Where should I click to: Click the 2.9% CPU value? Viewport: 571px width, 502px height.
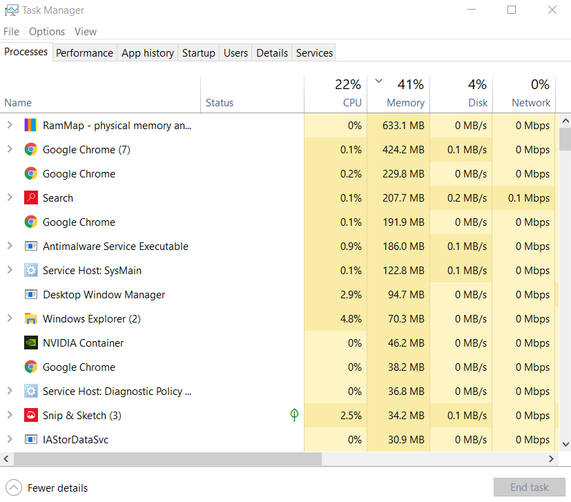[351, 295]
